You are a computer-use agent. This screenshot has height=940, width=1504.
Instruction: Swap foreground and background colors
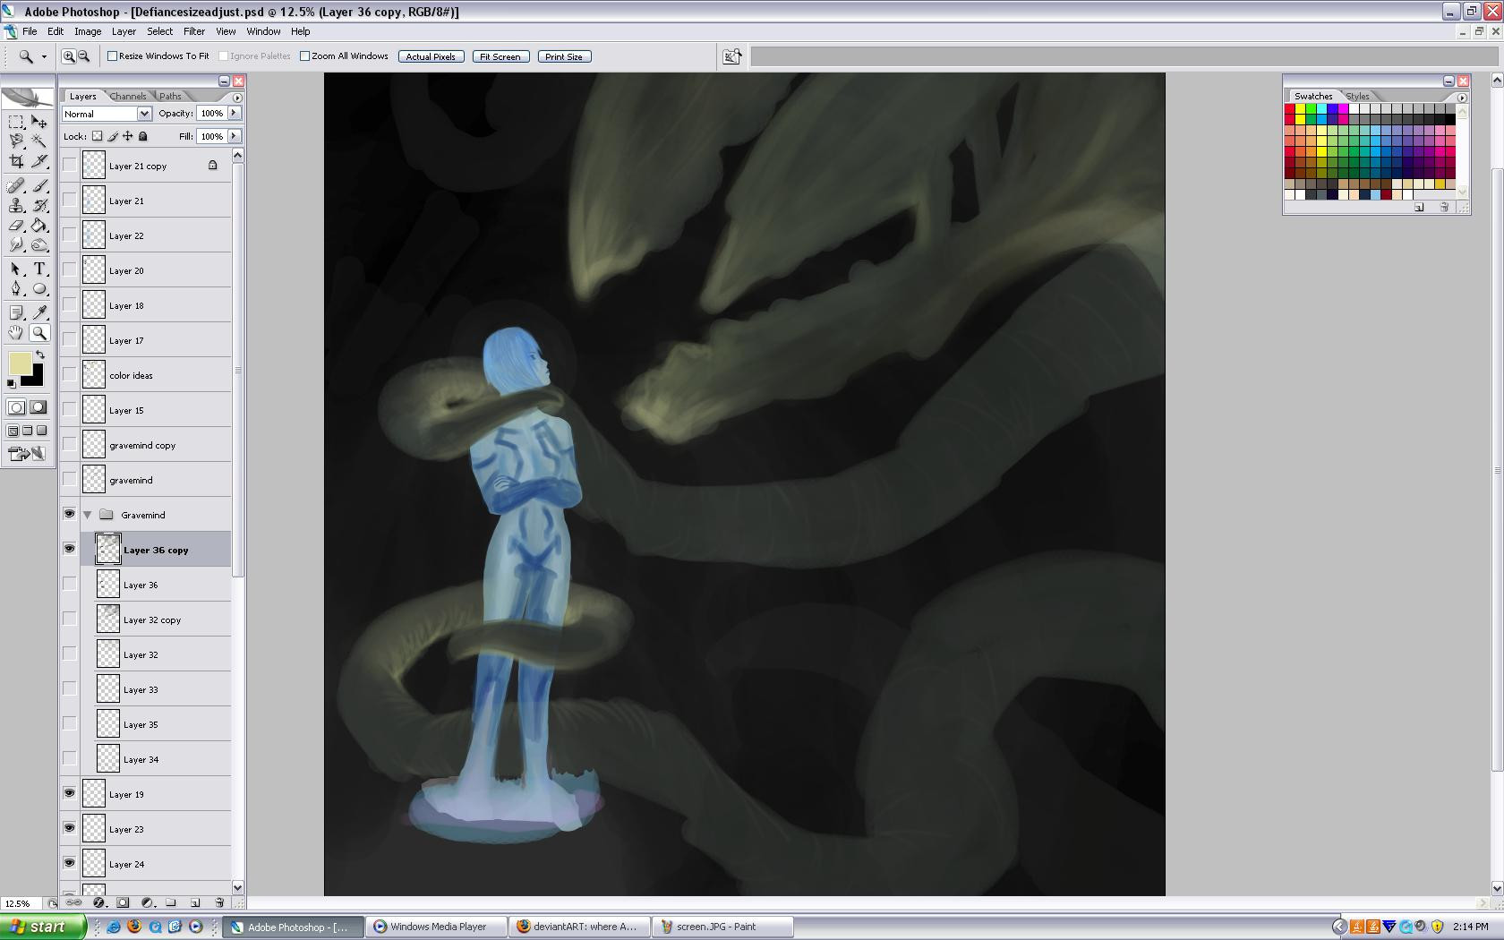[40, 355]
